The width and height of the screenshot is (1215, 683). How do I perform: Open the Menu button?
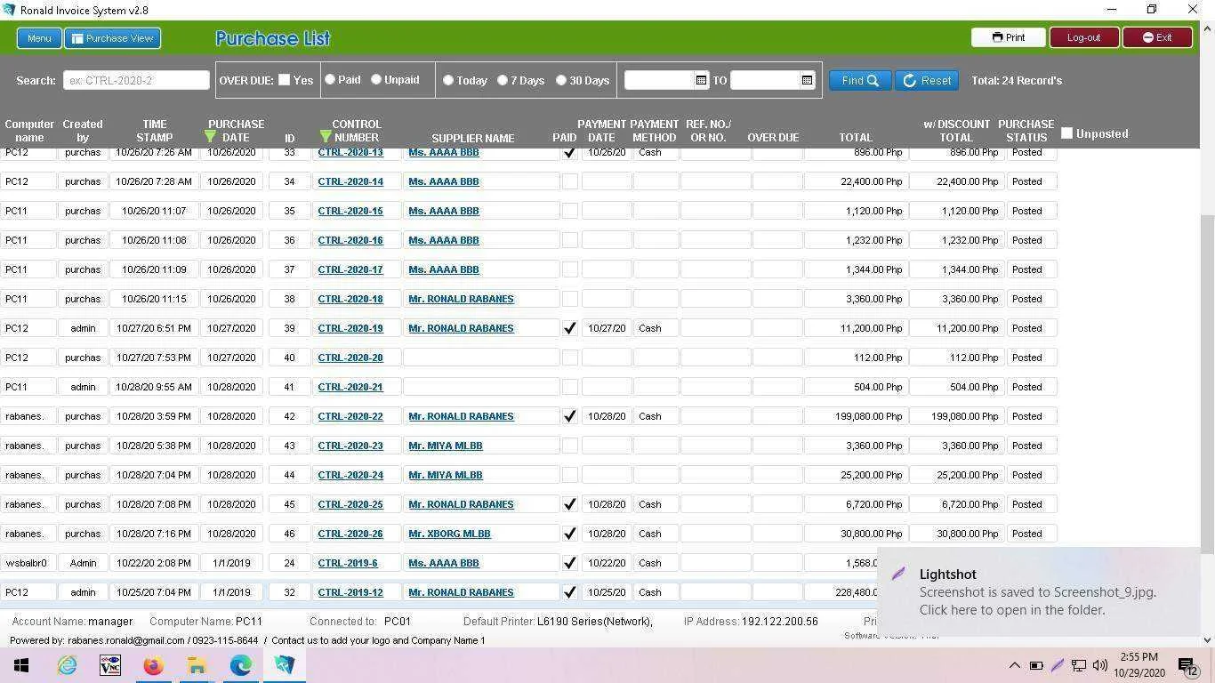(x=39, y=38)
